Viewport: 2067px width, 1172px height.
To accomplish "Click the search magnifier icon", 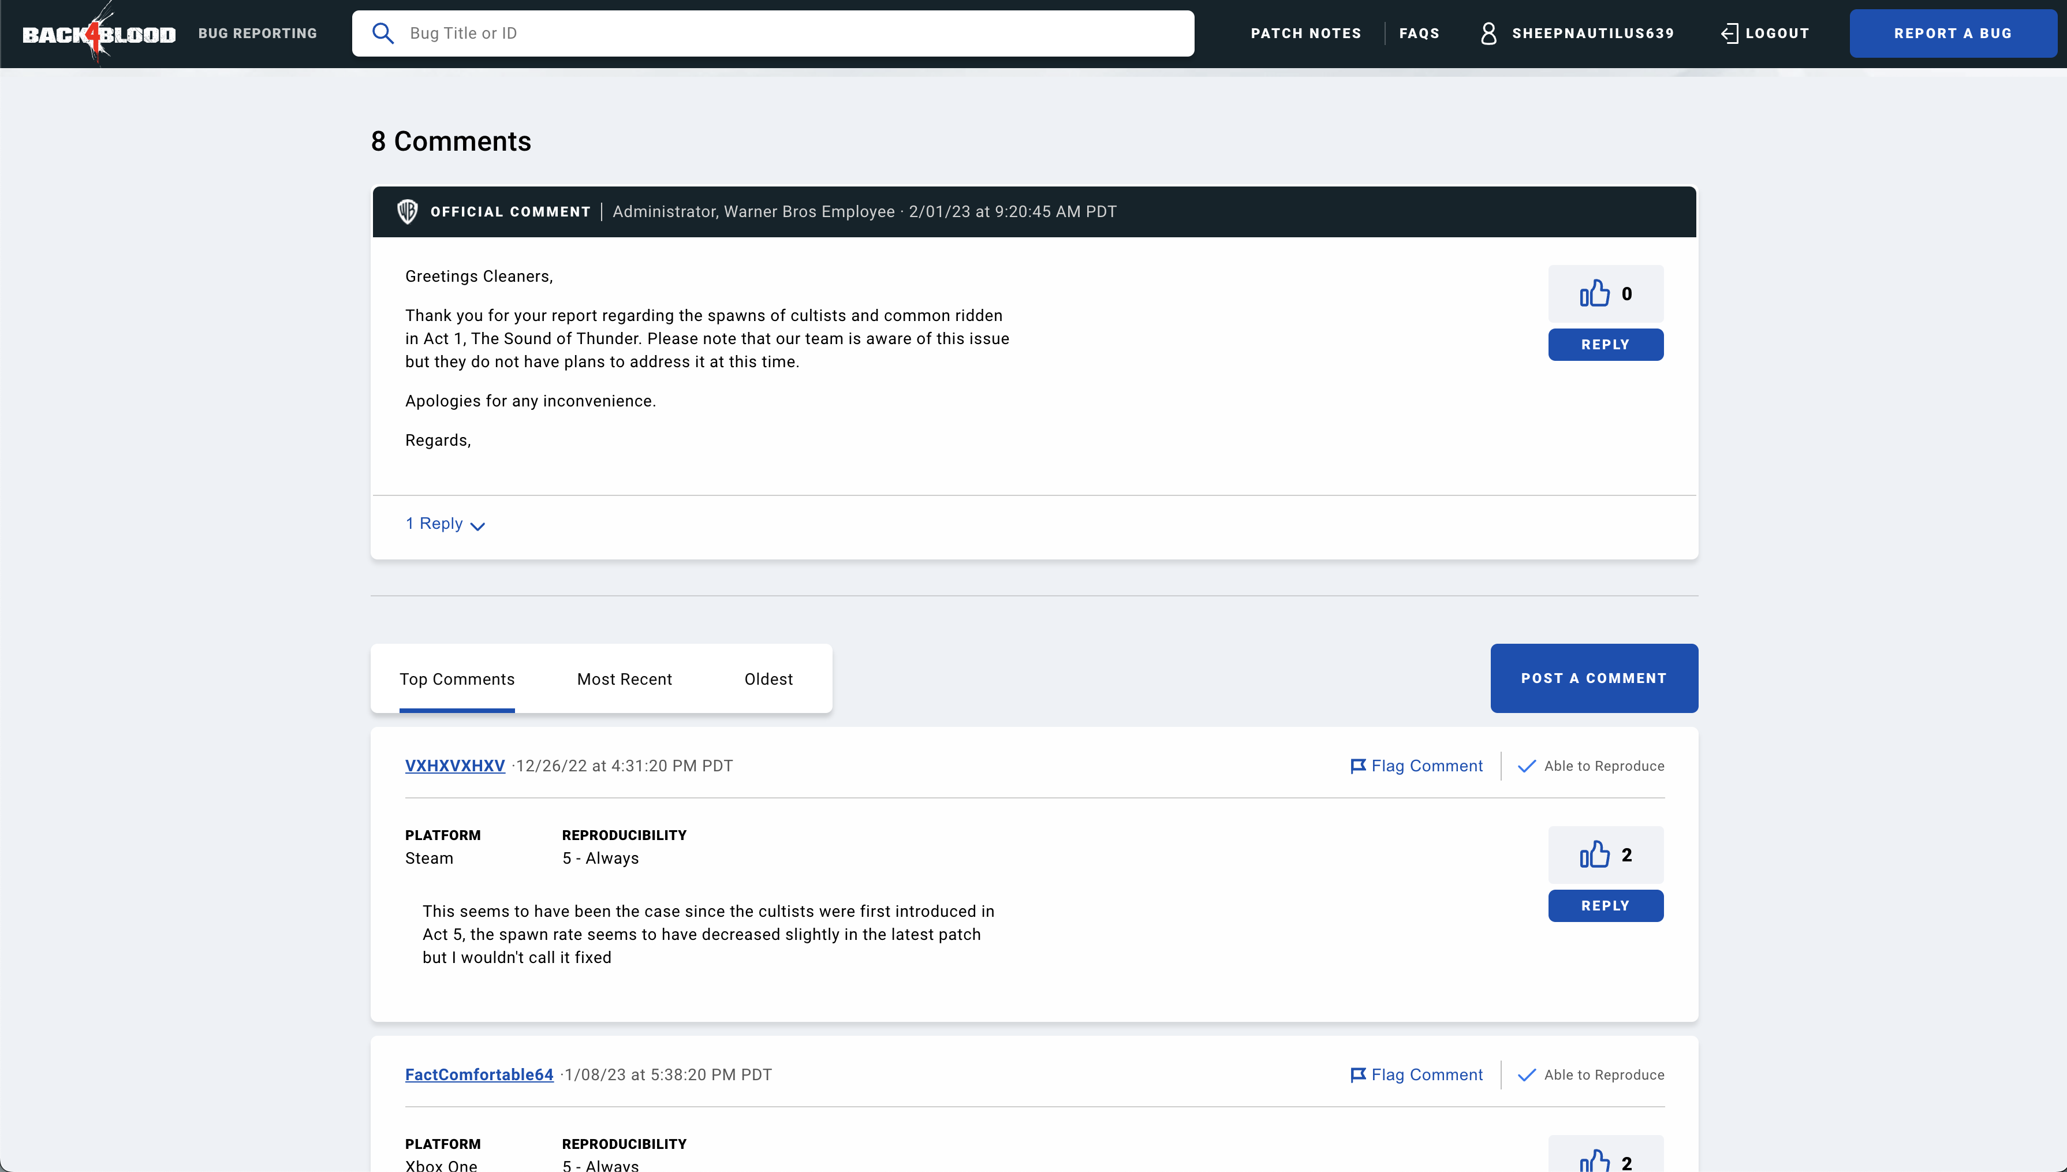I will coord(383,33).
